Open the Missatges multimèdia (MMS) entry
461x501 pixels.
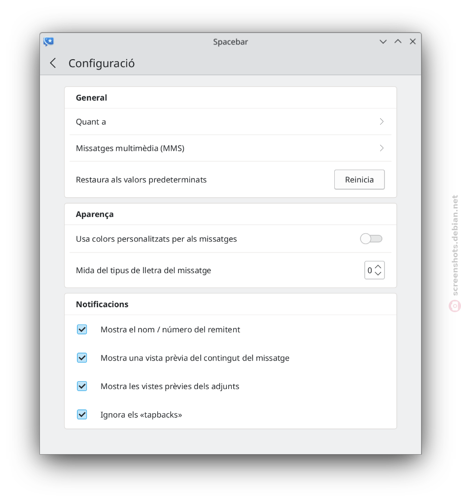(x=230, y=148)
